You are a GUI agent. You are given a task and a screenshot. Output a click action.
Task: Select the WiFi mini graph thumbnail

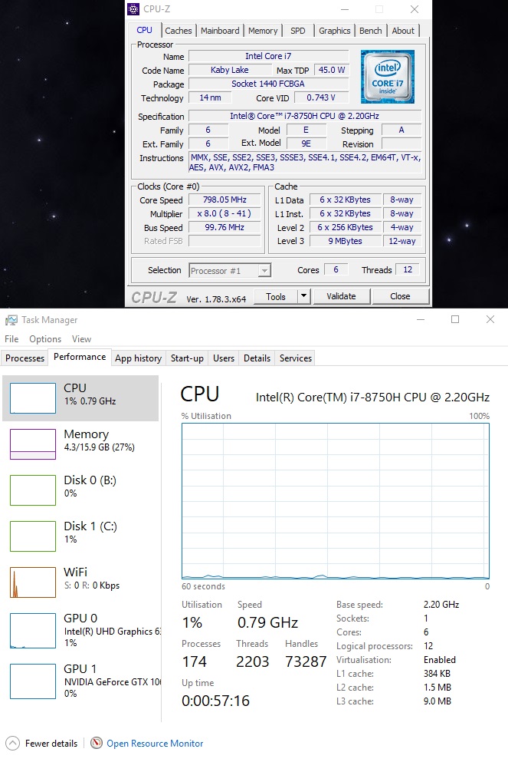[33, 582]
